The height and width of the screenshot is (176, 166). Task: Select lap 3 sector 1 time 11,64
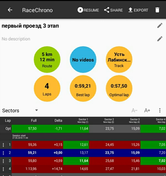[84, 161]
